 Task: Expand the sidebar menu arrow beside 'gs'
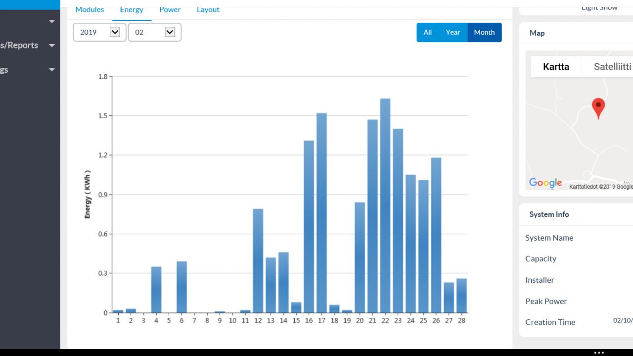click(x=51, y=70)
